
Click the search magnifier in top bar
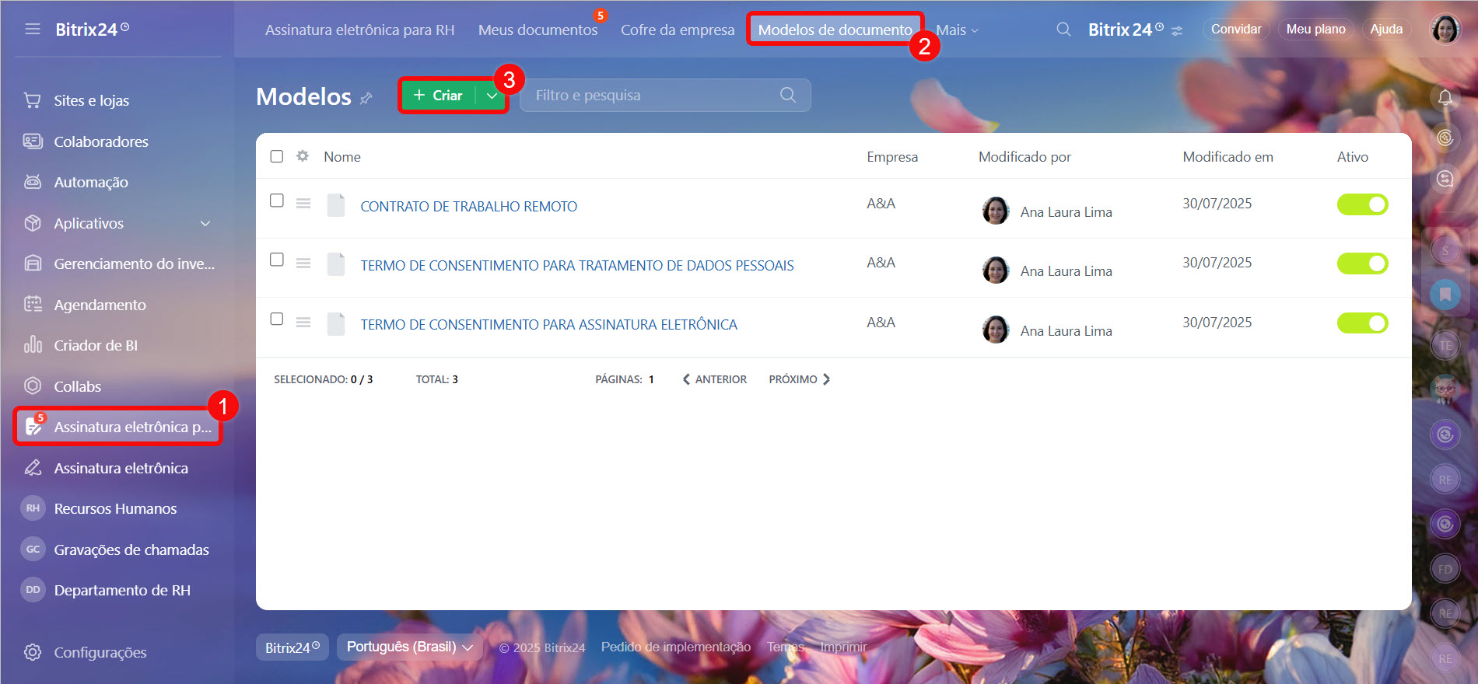click(1063, 30)
